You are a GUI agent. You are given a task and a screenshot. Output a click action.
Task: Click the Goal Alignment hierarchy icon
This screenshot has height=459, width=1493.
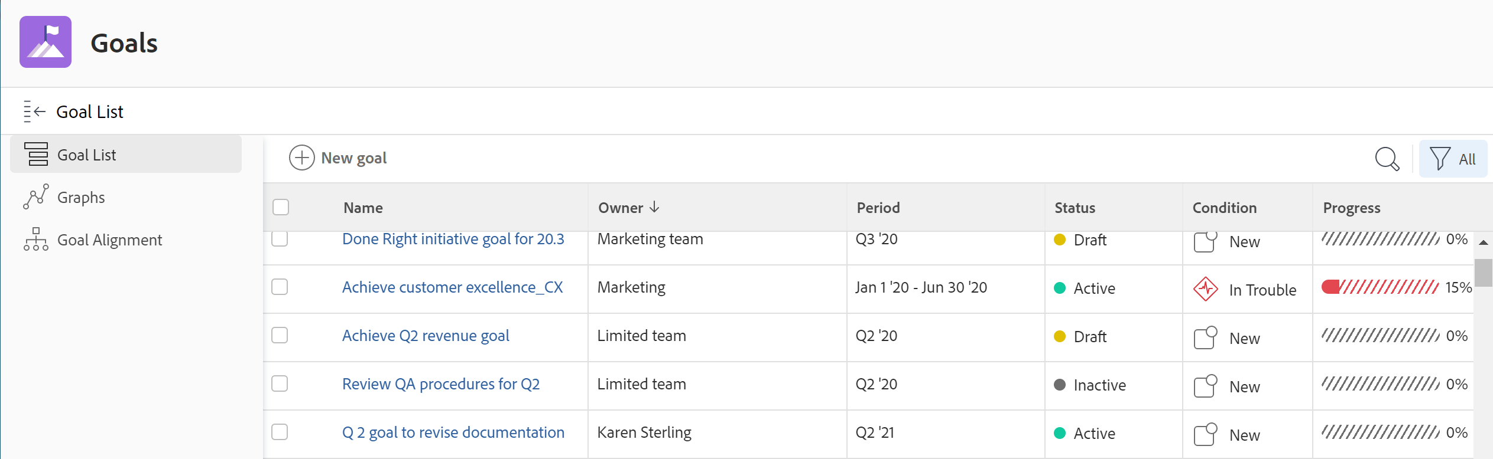pyautogui.click(x=36, y=240)
